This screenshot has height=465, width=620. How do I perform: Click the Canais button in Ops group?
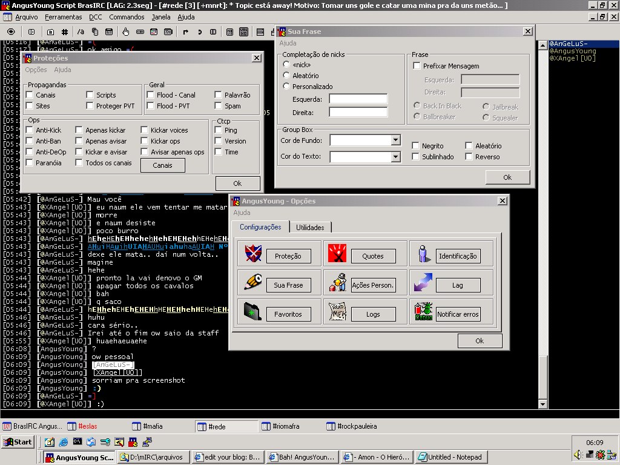tap(162, 165)
